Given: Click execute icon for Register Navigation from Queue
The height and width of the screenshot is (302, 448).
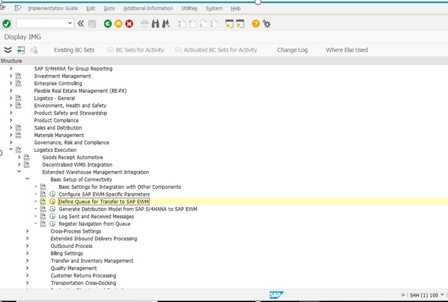Looking at the screenshot, I should point(53,224).
